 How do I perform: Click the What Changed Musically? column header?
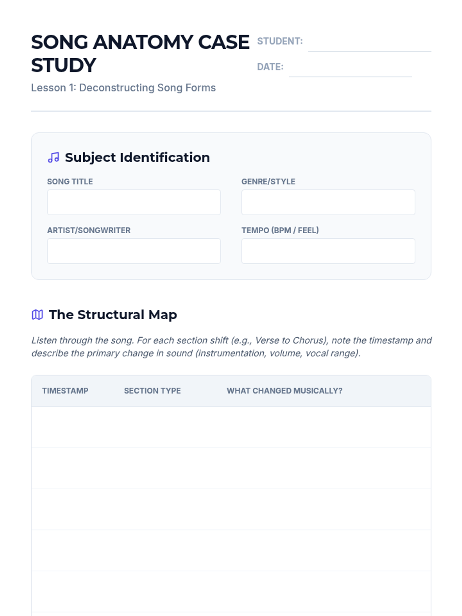(x=285, y=391)
